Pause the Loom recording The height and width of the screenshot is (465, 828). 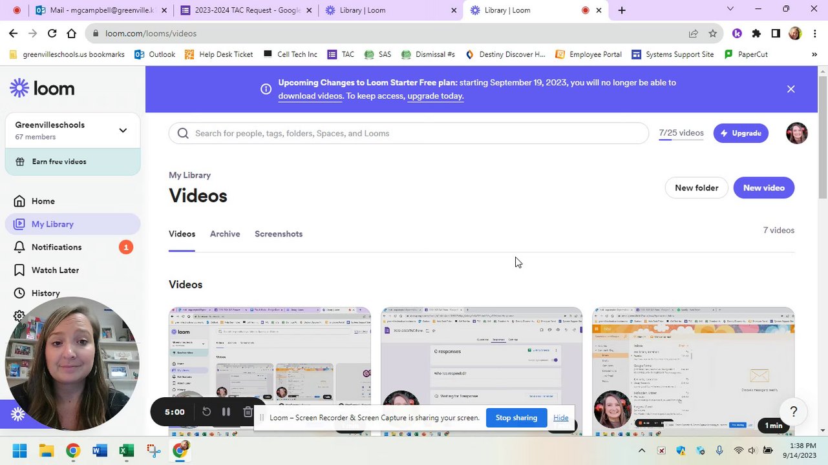(226, 411)
